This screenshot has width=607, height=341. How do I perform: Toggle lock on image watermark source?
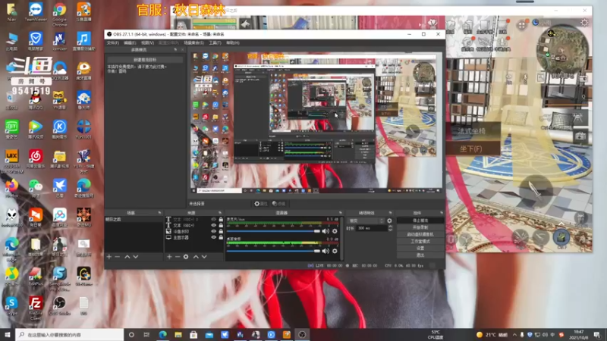(x=221, y=231)
